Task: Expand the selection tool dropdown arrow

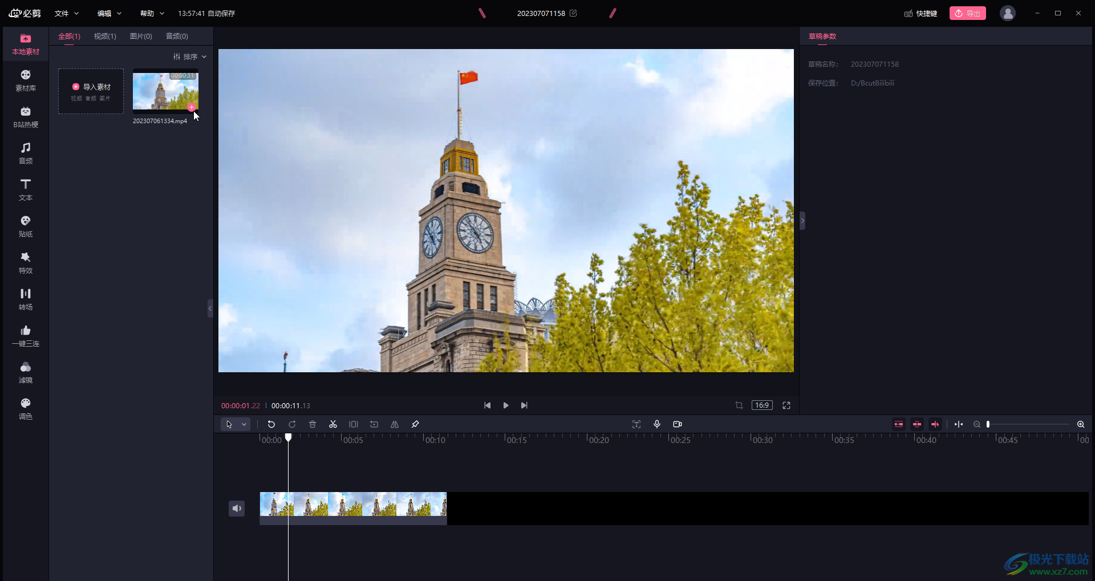Action: click(x=244, y=424)
